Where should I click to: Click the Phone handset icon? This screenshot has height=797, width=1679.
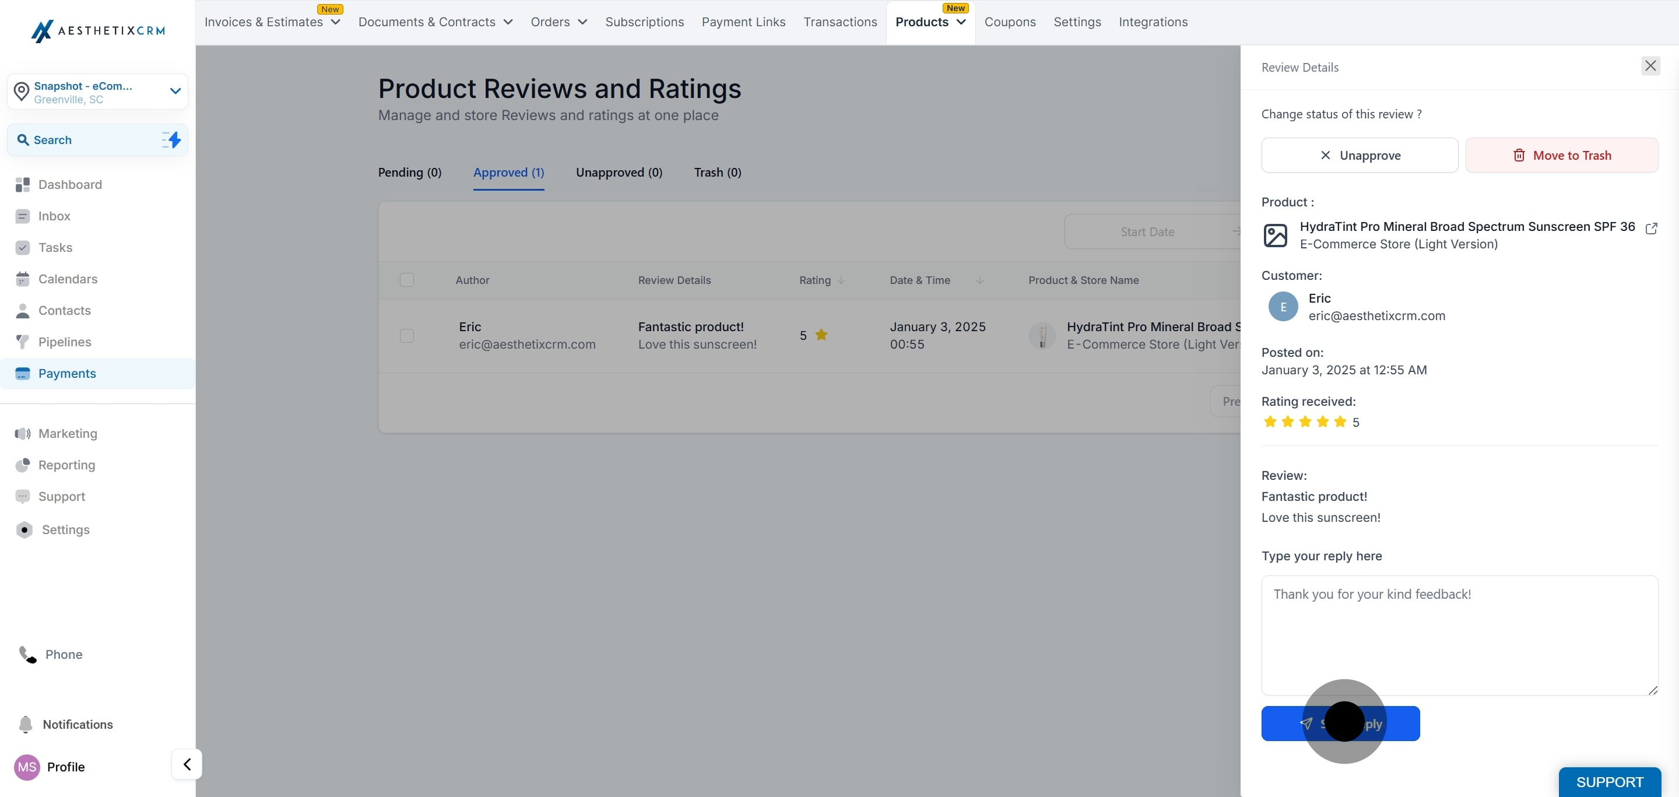click(x=27, y=654)
